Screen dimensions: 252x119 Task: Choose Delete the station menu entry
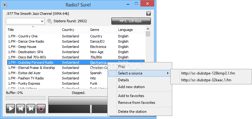[140, 112]
